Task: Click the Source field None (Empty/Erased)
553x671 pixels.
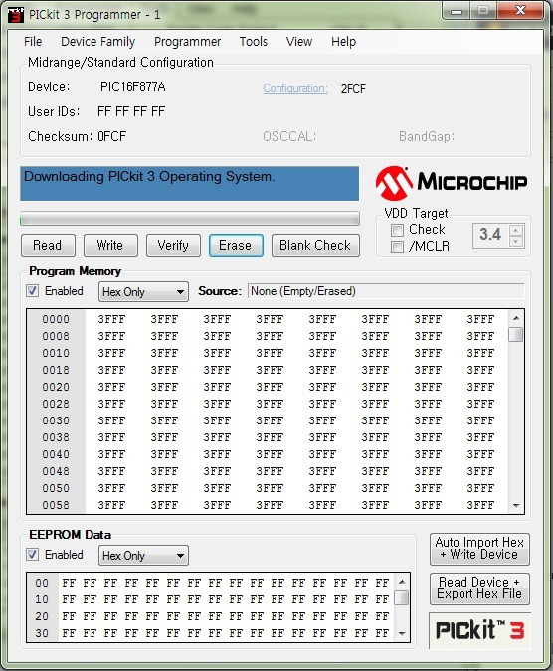Action: (386, 291)
